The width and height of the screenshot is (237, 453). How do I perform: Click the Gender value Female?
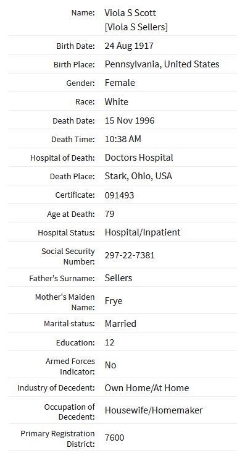(x=120, y=83)
